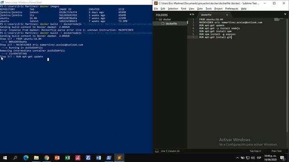This screenshot has height=162, width=289.
Task: Click RUN apt-get install git line
Action: tap(215, 37)
